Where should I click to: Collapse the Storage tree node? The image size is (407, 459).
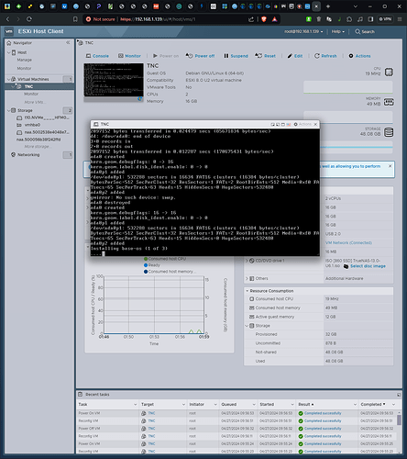(8, 110)
